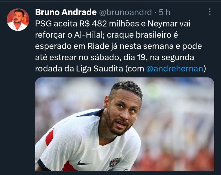Click the player's face in the photo
The image size is (221, 175).
[x=122, y=113]
